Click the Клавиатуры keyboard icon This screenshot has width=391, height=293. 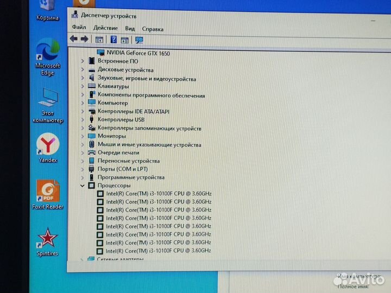click(x=92, y=86)
